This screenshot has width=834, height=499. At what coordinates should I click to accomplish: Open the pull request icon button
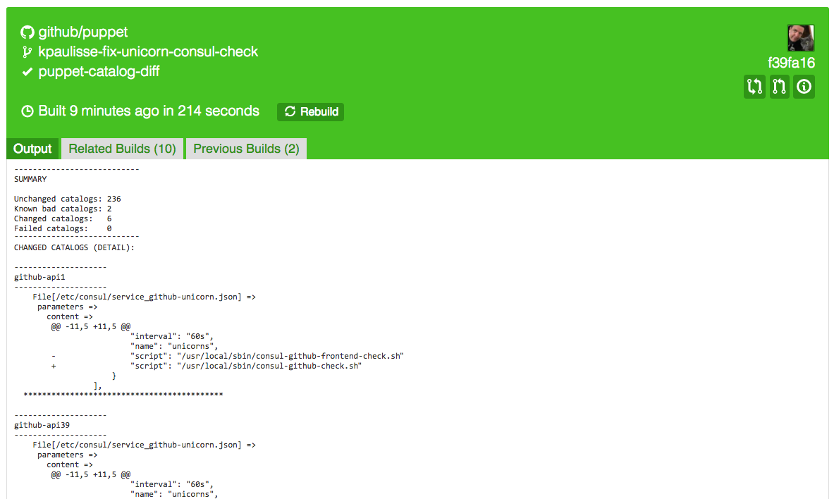pyautogui.click(x=779, y=87)
